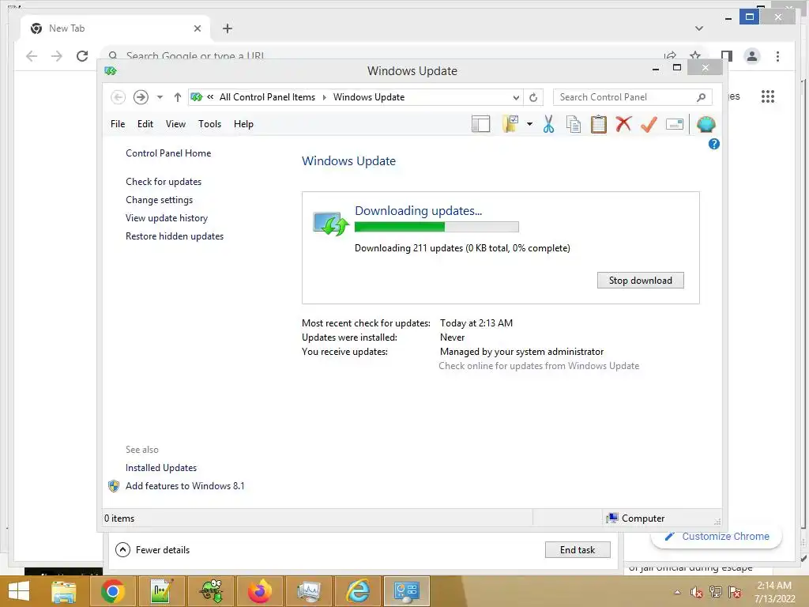Open recent locations dropdown arrow
Screen dimensions: 809x607
click(160, 97)
